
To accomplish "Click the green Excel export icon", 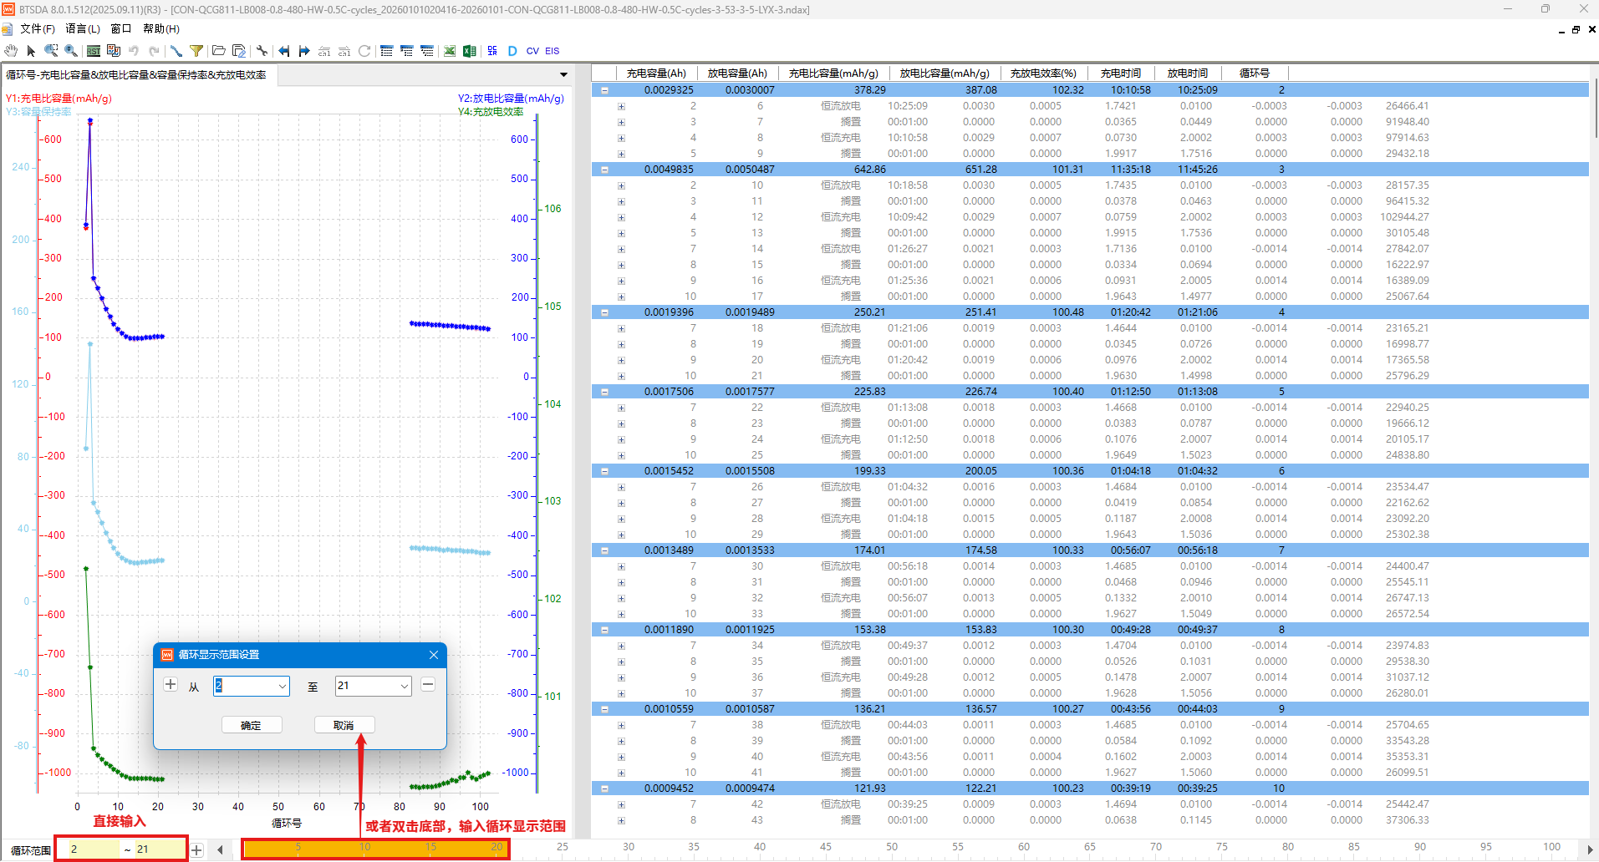I will pyautogui.click(x=470, y=51).
